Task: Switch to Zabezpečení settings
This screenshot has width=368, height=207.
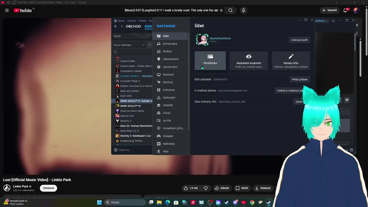Action: point(170,59)
